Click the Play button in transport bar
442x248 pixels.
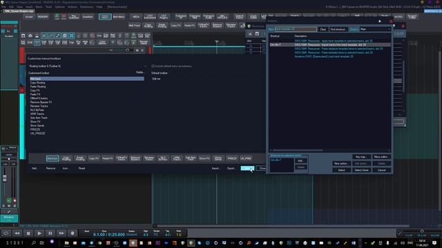tap(39, 233)
